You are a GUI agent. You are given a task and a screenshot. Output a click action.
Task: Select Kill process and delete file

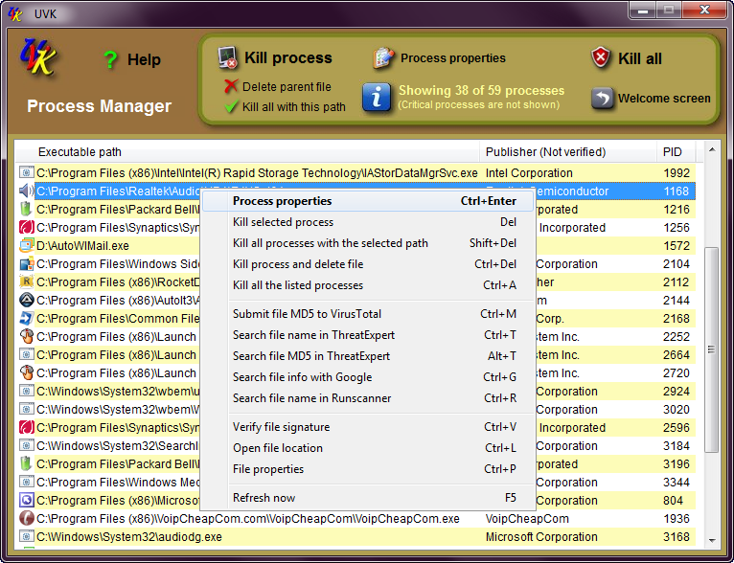coord(368,264)
